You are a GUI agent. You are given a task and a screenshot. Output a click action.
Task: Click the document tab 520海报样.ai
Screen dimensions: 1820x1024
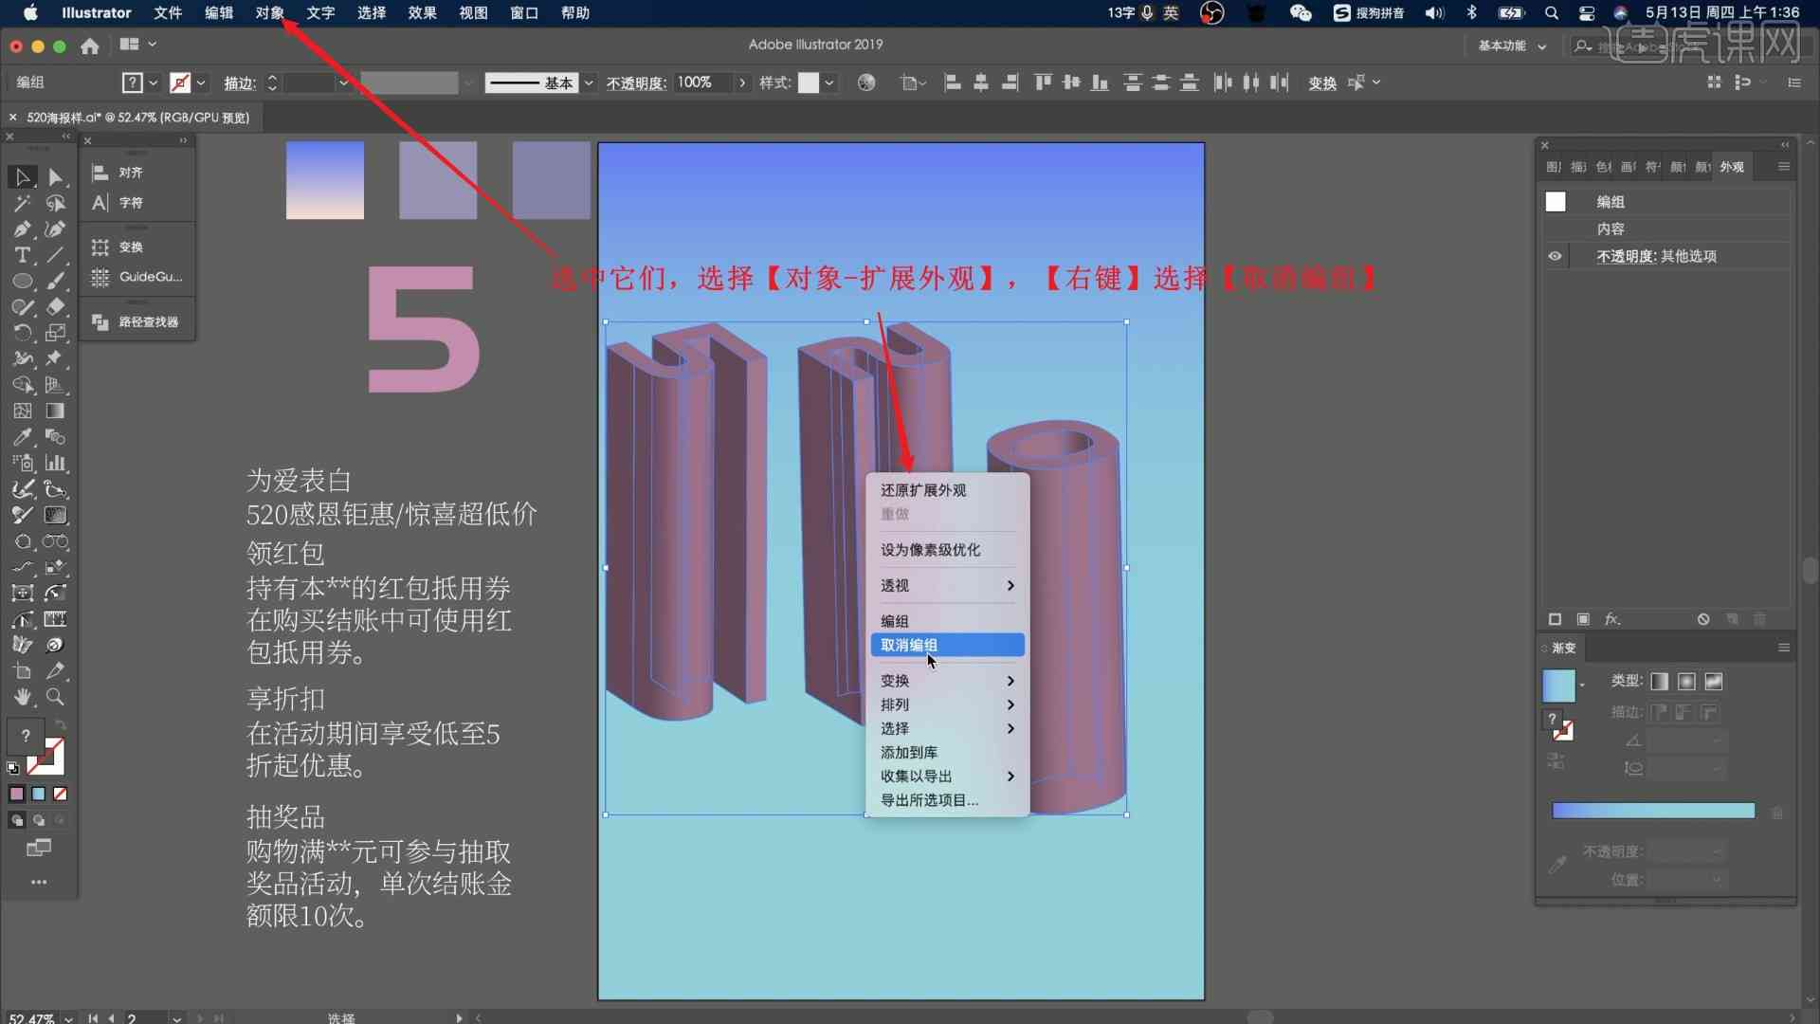click(x=137, y=118)
